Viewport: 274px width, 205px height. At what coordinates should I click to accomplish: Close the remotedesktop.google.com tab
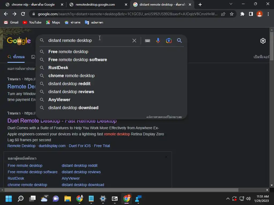pyautogui.click(x=126, y=5)
